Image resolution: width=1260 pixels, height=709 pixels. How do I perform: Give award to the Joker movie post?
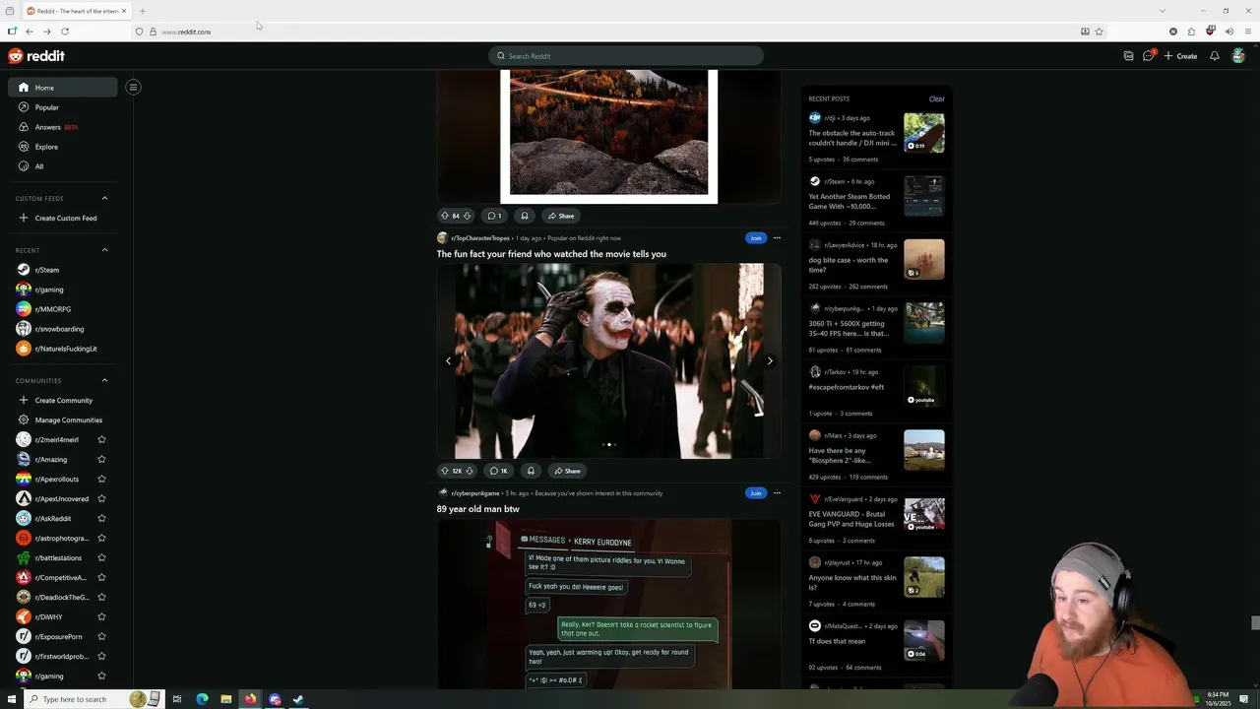(530, 471)
